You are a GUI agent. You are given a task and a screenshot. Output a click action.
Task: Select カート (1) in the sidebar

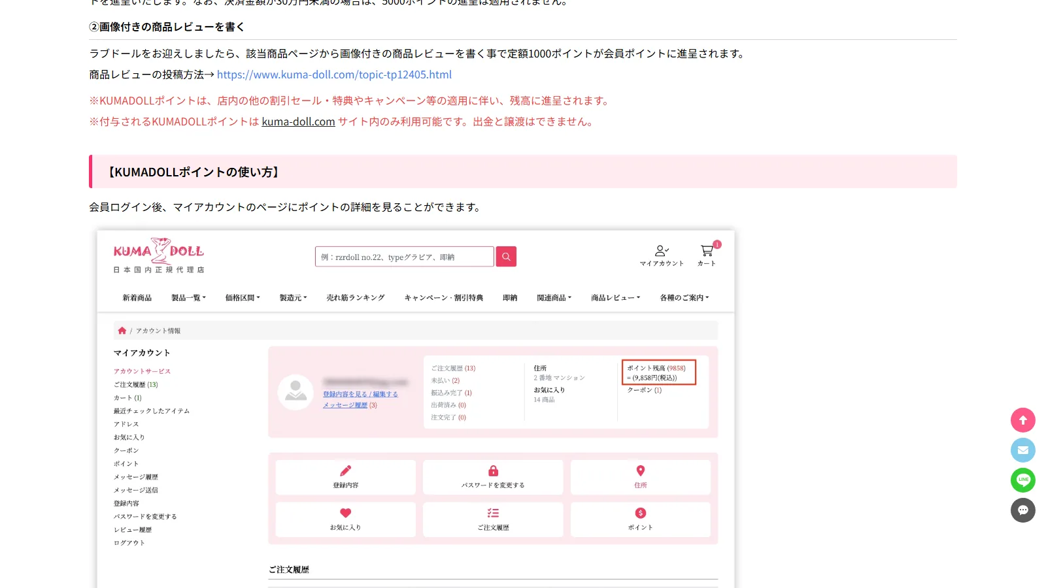(127, 398)
